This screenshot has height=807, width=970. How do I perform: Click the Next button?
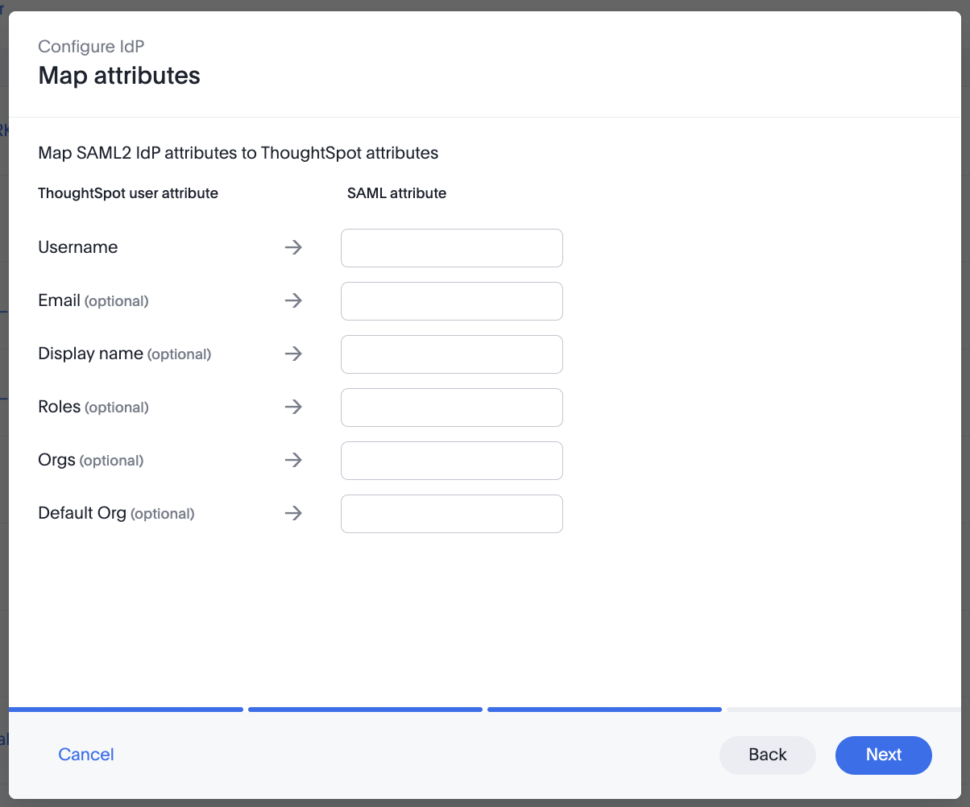tap(884, 755)
